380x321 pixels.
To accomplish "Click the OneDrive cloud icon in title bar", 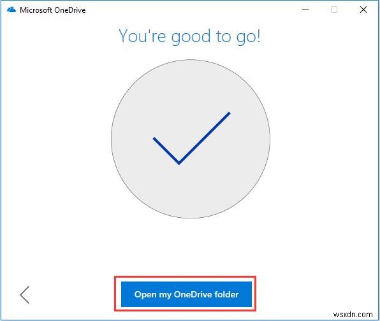I will [x=11, y=10].
